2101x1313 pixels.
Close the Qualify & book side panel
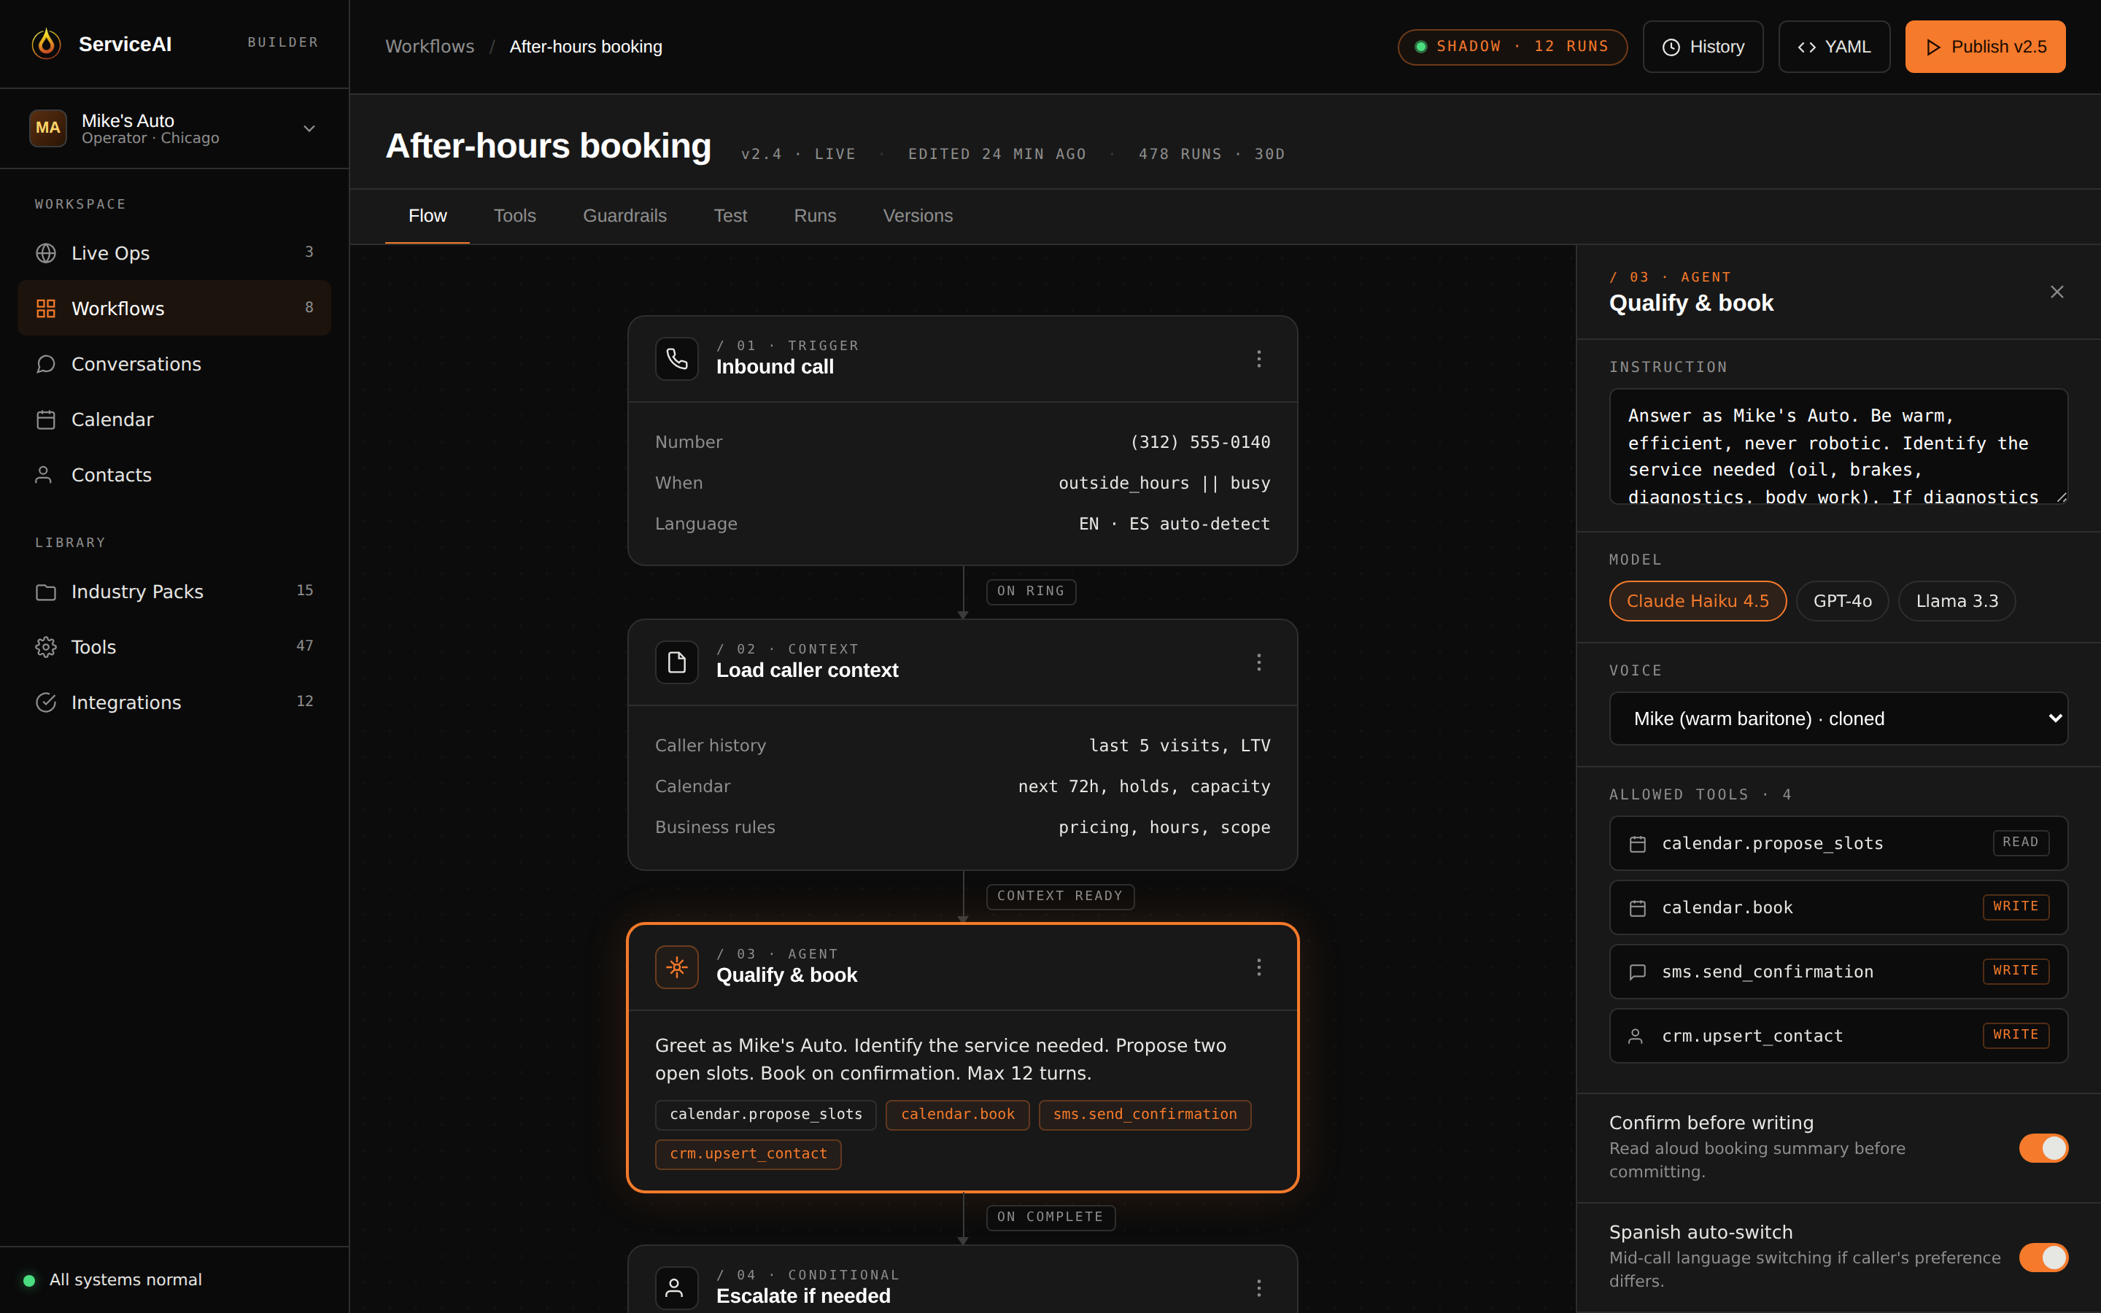[2056, 292]
